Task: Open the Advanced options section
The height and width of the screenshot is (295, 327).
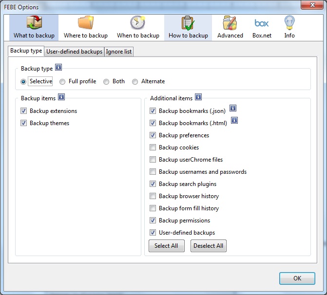Action: [x=230, y=27]
